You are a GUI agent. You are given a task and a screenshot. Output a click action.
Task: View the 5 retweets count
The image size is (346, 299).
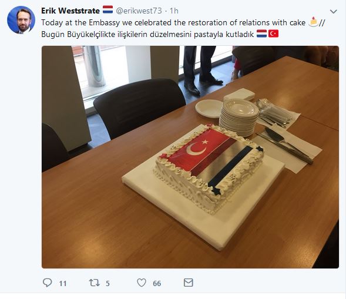[x=108, y=283]
